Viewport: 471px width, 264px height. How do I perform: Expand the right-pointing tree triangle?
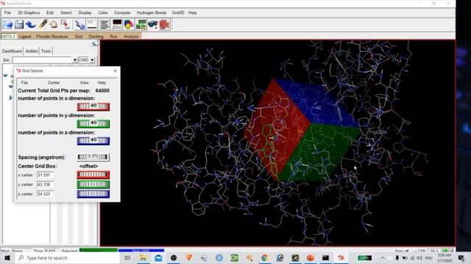11,98
